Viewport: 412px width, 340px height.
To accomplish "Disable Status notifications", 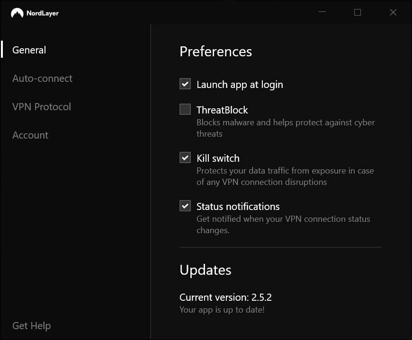I will point(185,206).
